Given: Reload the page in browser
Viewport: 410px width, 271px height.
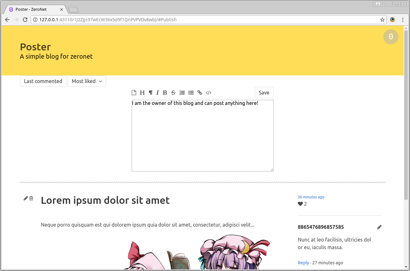Looking at the screenshot, I should [x=25, y=20].
